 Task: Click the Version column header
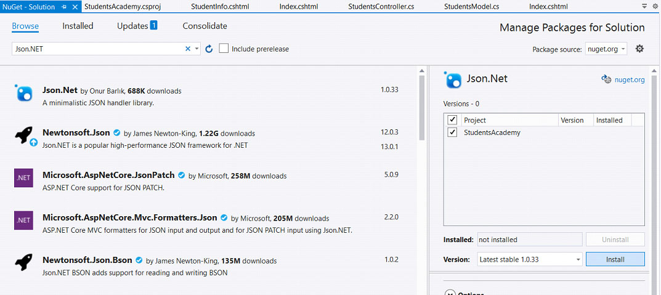coord(576,120)
